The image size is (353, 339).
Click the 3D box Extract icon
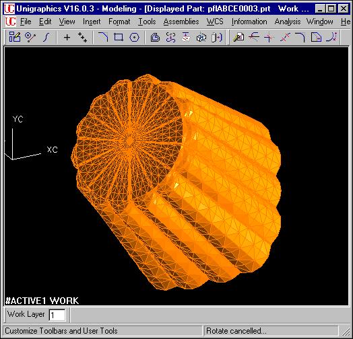point(201,37)
